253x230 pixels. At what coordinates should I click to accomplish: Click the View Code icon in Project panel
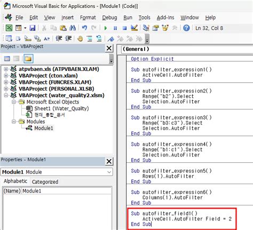click(x=7, y=59)
